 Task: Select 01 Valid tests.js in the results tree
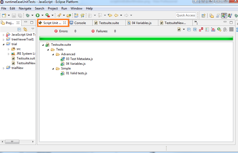click(x=76, y=73)
